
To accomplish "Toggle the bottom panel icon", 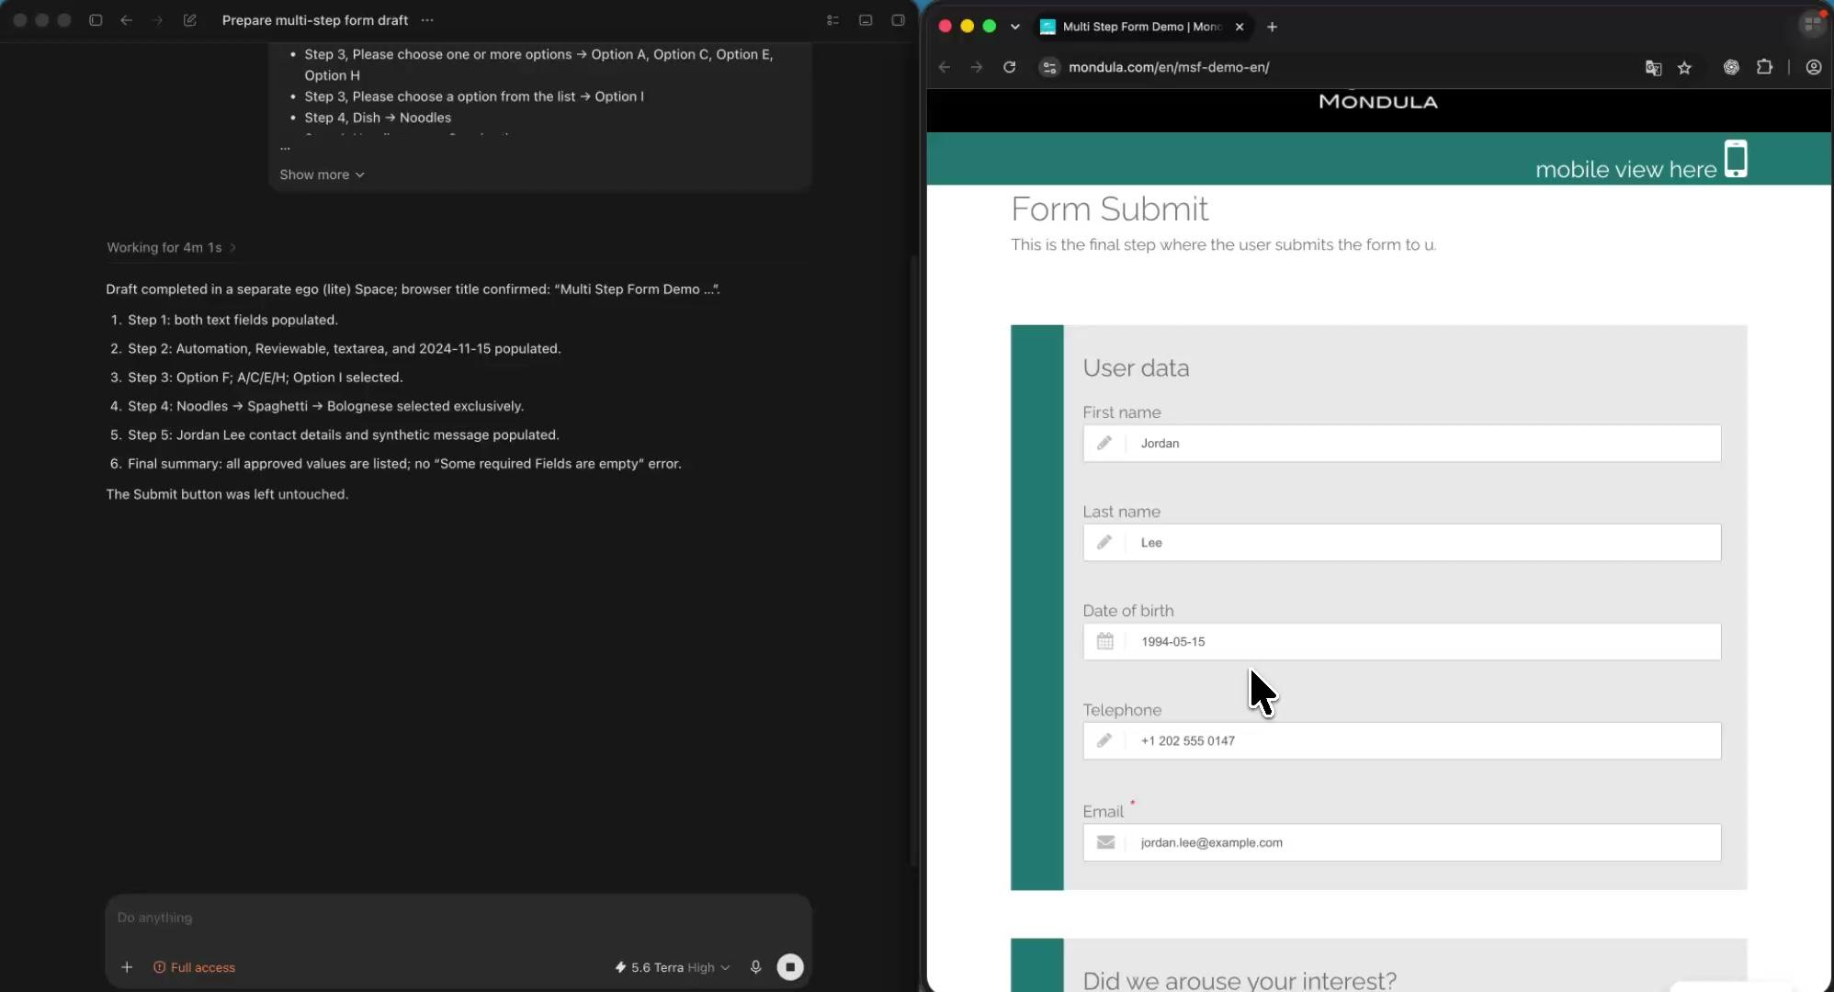I will (x=866, y=20).
